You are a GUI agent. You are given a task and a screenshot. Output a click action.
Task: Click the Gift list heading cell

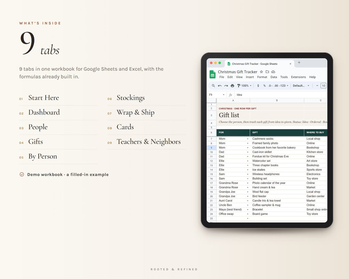(233, 115)
